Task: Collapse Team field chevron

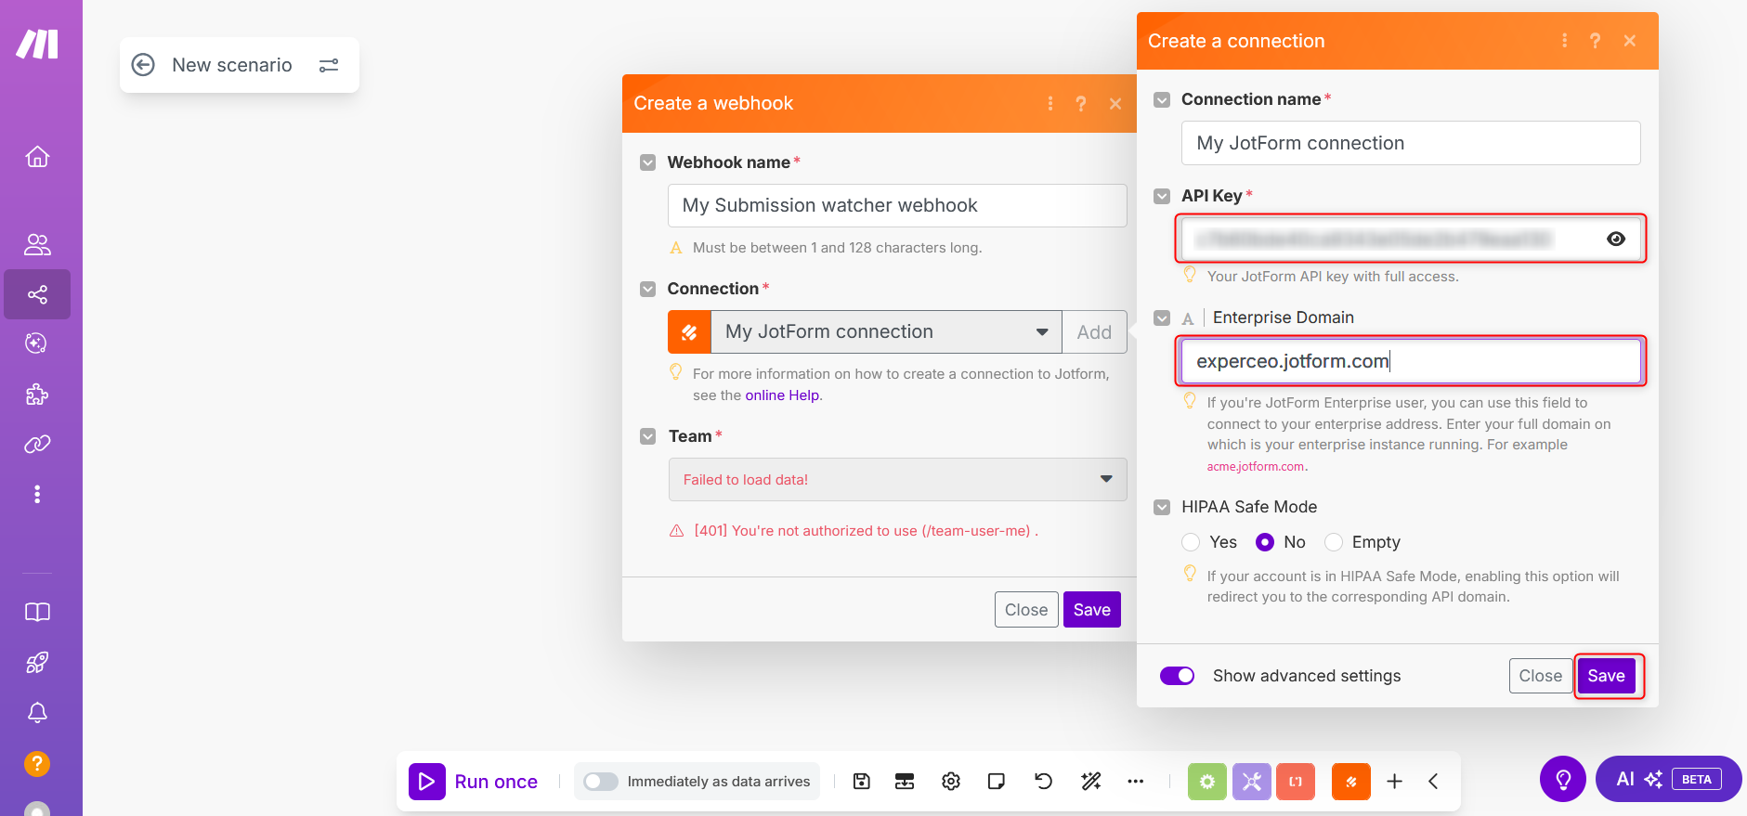Action: pos(648,436)
